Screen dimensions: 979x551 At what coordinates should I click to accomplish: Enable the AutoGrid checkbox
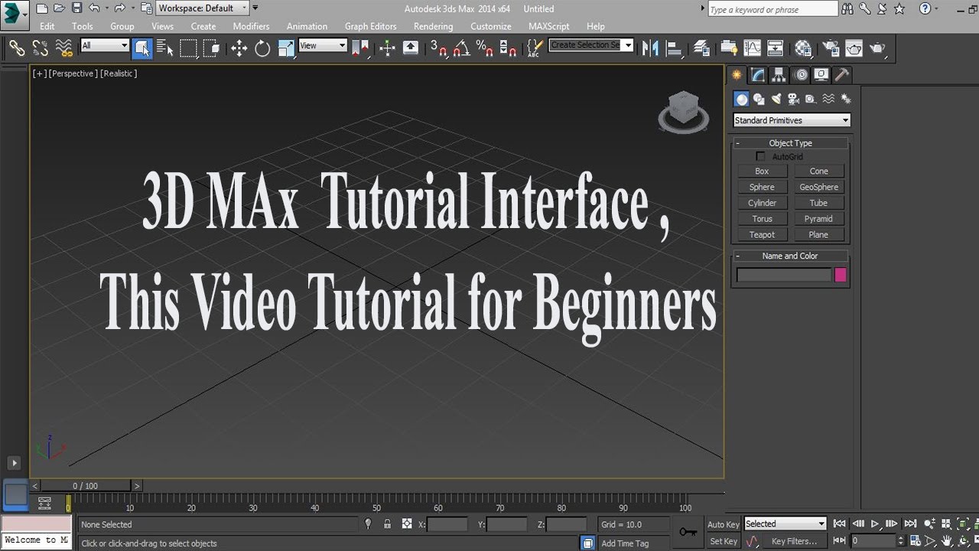pyautogui.click(x=760, y=156)
